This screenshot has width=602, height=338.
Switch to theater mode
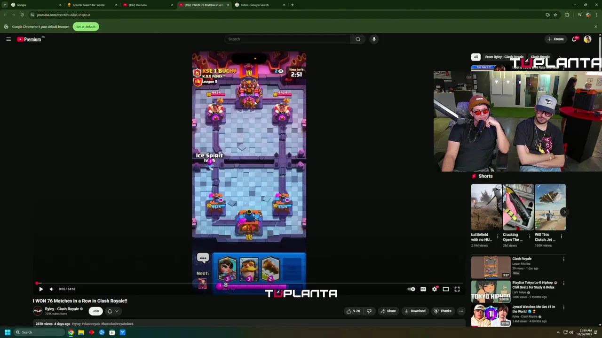(445, 289)
